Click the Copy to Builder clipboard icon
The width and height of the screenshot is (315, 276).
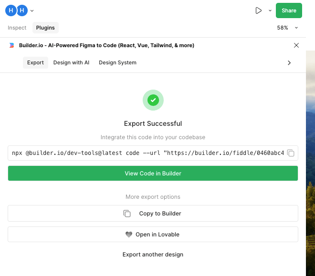pyautogui.click(x=127, y=214)
